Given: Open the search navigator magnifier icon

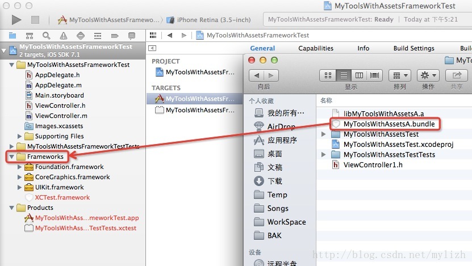Looking at the screenshot, I should (x=46, y=36).
